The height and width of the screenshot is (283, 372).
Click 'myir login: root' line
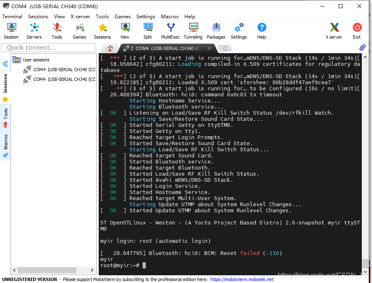point(156,241)
